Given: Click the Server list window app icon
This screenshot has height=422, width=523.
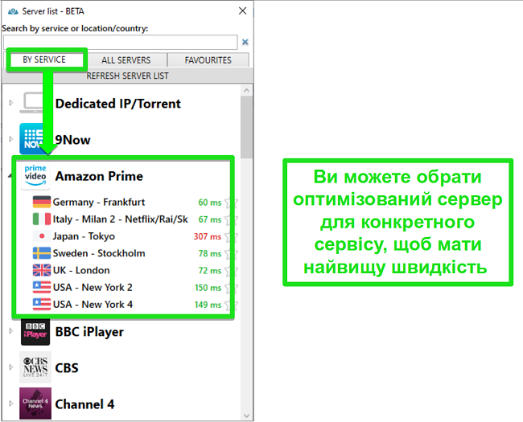Looking at the screenshot, I should 13,11.
